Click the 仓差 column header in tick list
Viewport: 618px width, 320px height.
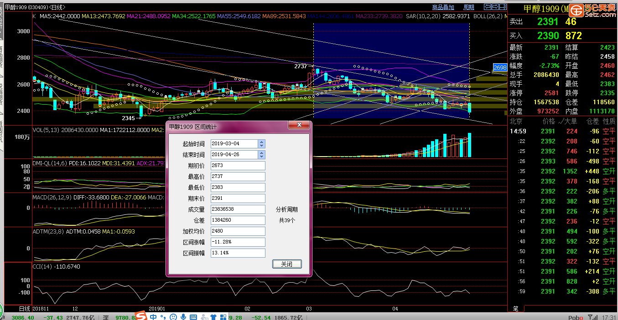(592, 122)
